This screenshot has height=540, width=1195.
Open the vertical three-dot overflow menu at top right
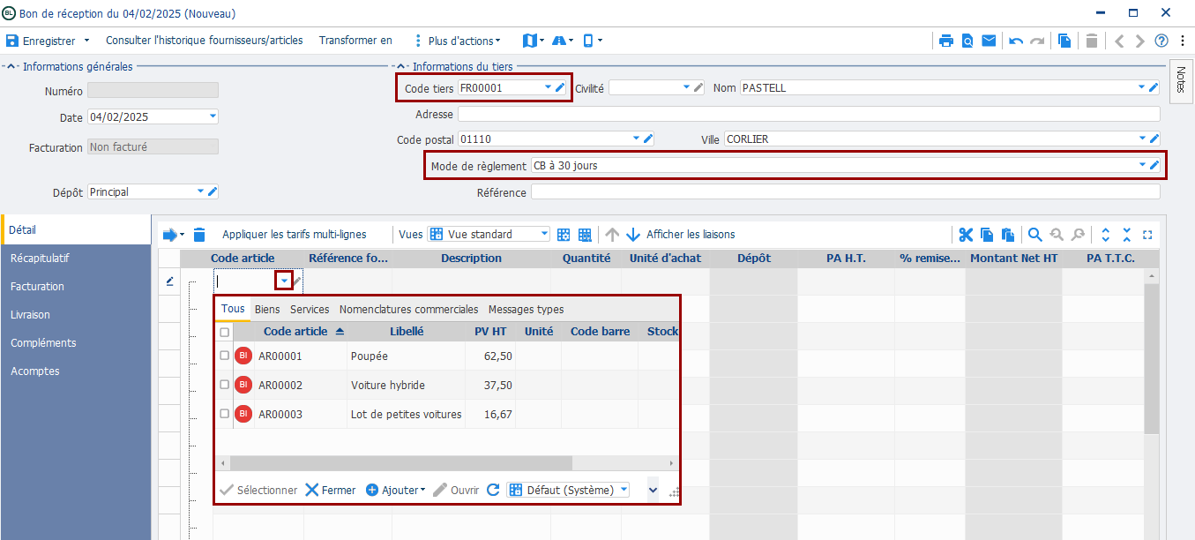point(1182,41)
